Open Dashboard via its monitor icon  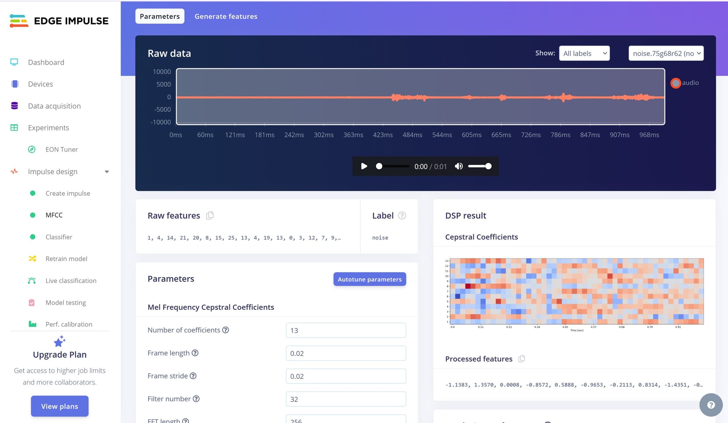click(14, 62)
